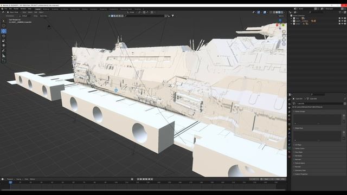Toggle viewport visibility eye of second collection
Image resolution: width=347 pixels, height=195 pixels.
(342, 21)
